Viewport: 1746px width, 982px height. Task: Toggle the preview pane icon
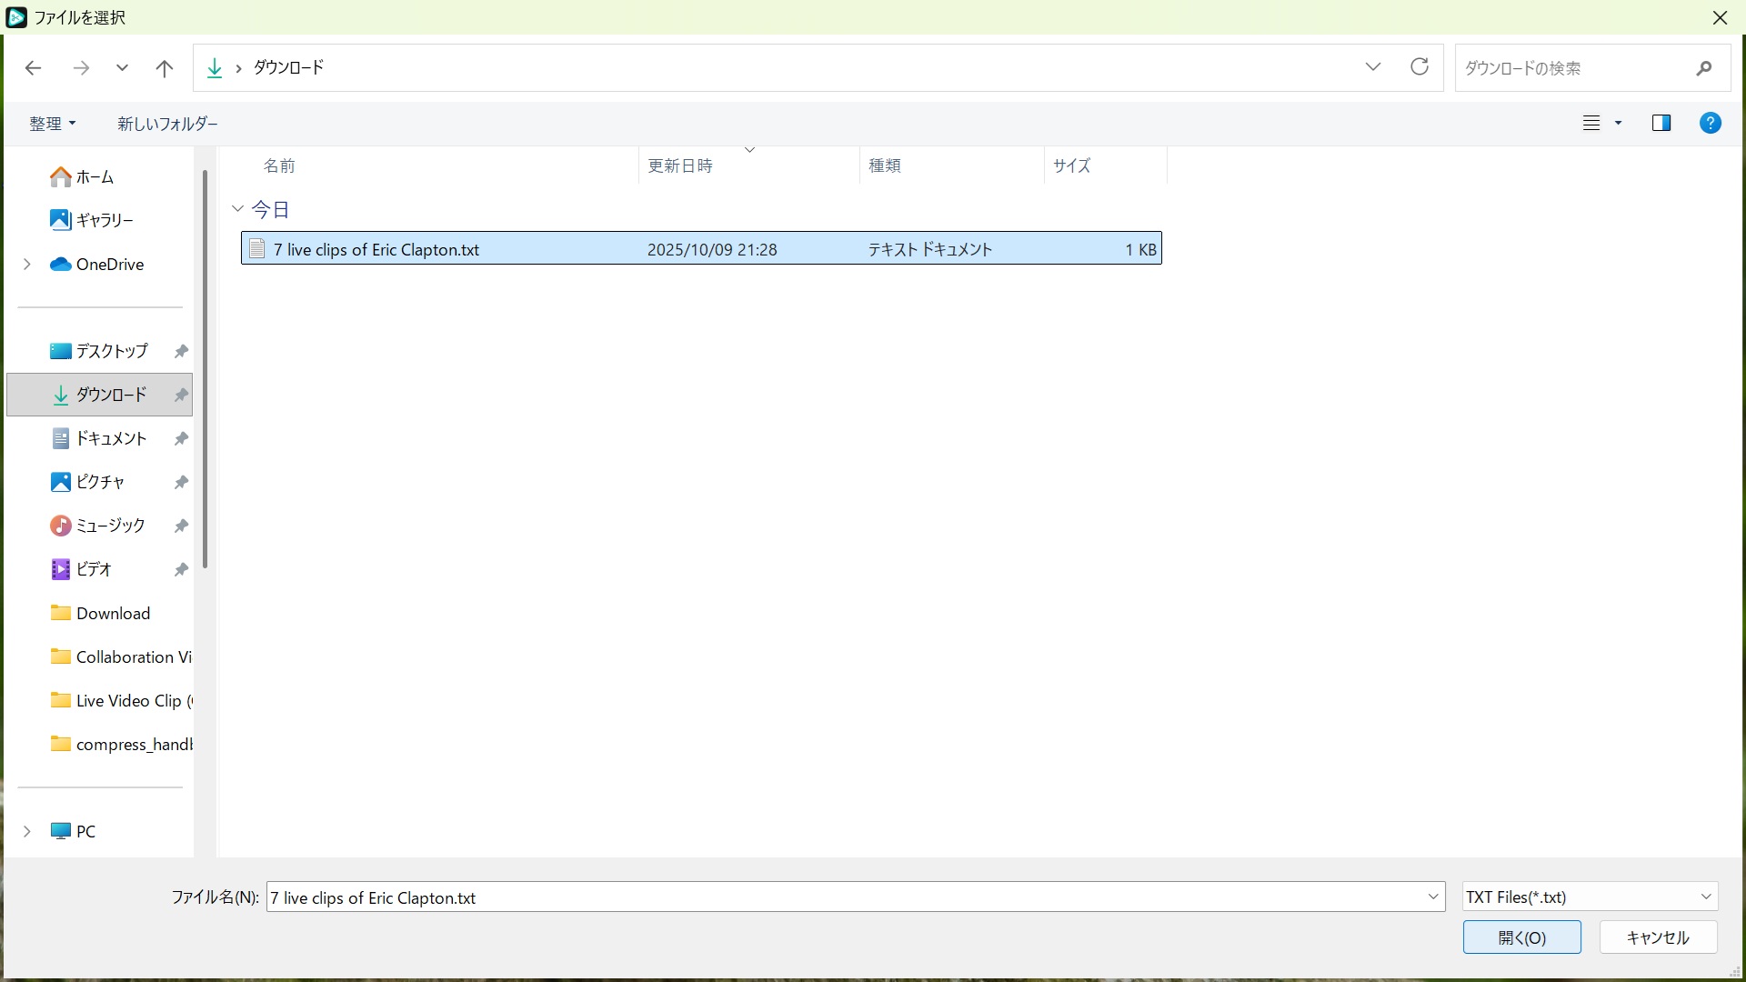(x=1661, y=123)
